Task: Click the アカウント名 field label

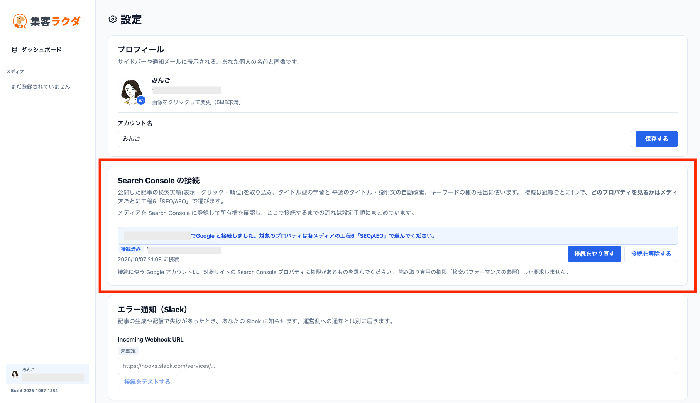Action: (x=135, y=123)
